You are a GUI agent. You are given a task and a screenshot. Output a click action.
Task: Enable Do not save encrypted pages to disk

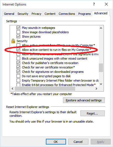point(18,76)
